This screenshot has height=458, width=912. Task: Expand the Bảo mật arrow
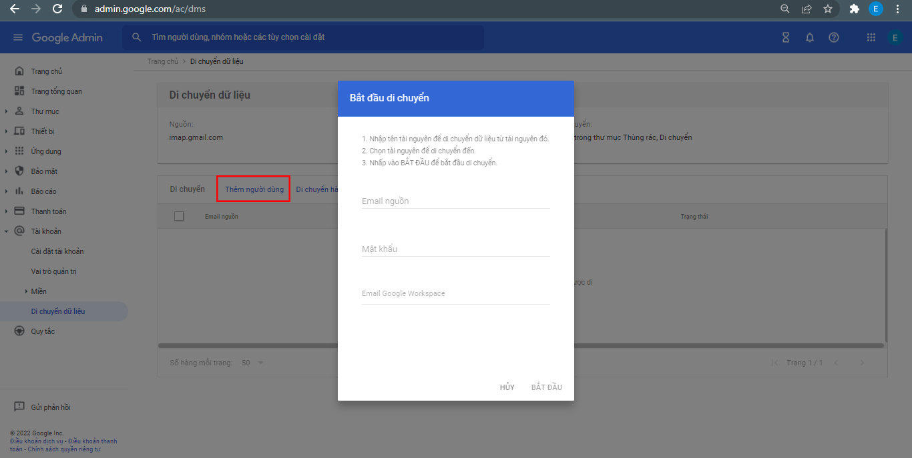pos(7,171)
